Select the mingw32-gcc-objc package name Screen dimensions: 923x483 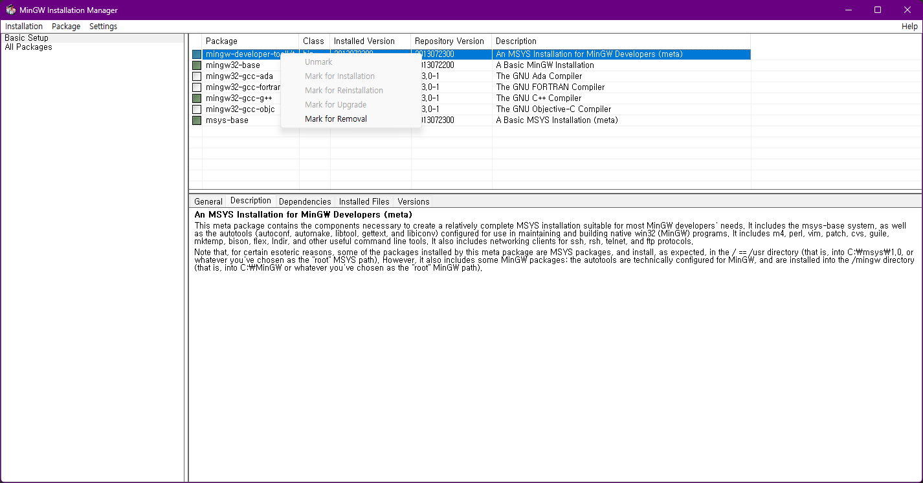pos(240,109)
